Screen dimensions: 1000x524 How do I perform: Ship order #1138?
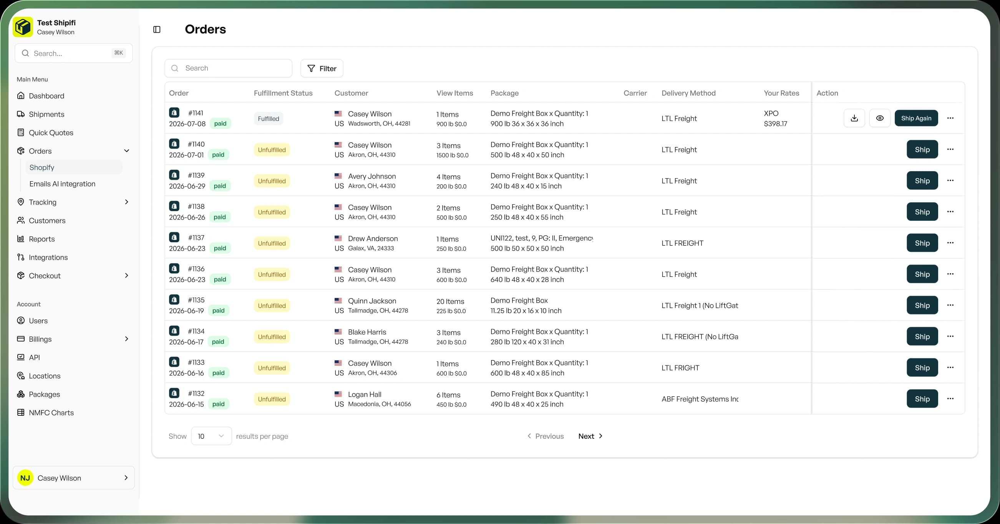coord(922,212)
